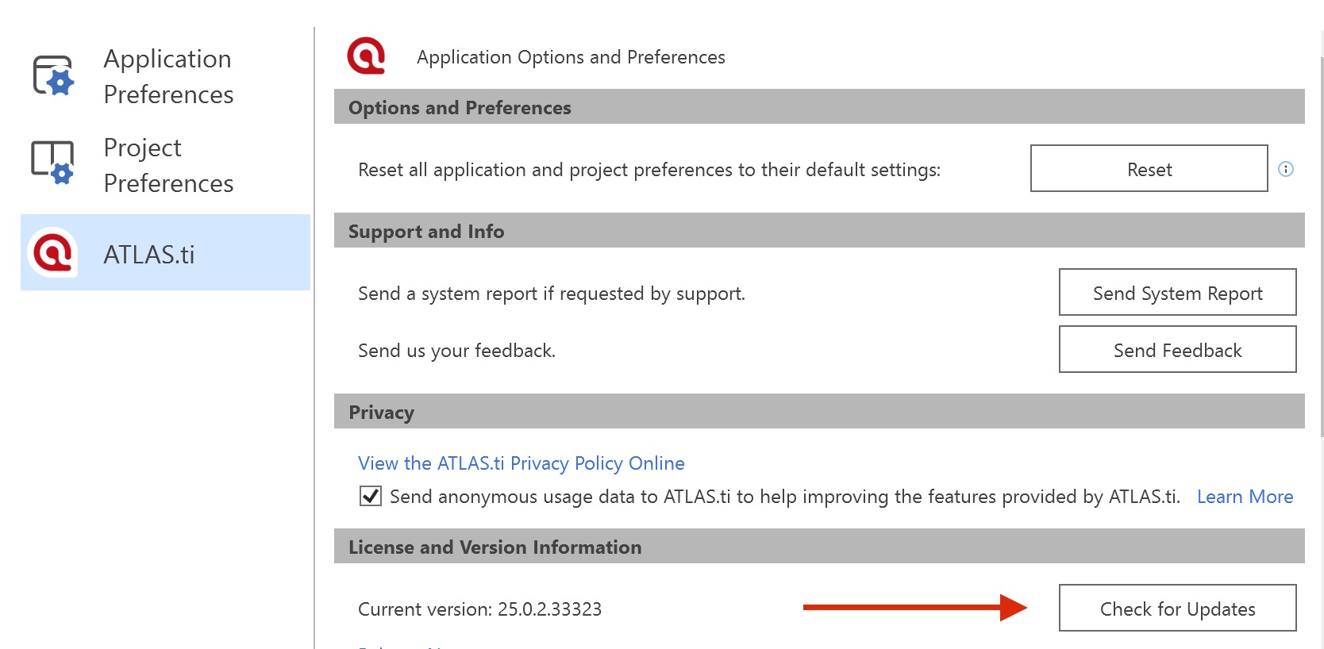Click the ATLAS.ti logo beside the page title

366,56
